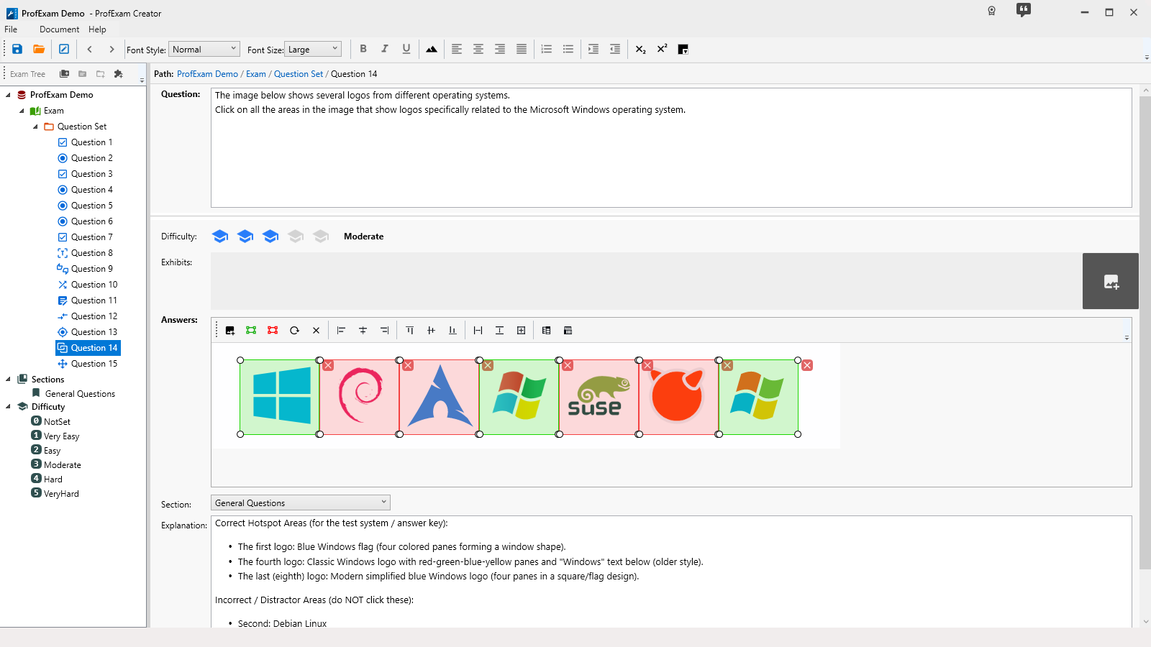This screenshot has width=1151, height=647.
Task: Click the superscript formatting icon
Action: 662,49
